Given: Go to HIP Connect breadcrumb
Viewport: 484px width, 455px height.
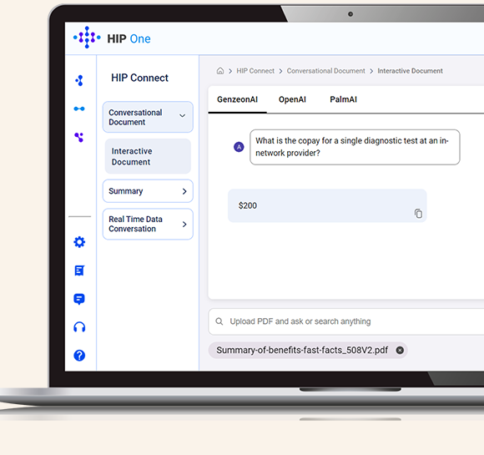Looking at the screenshot, I should tap(255, 71).
